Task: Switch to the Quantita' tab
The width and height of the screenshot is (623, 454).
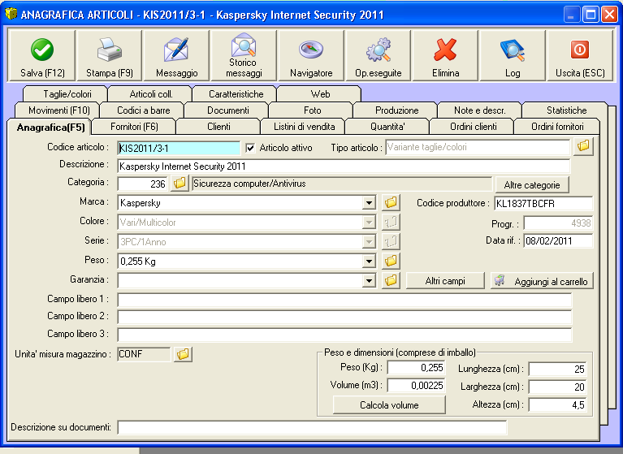Action: tap(387, 127)
